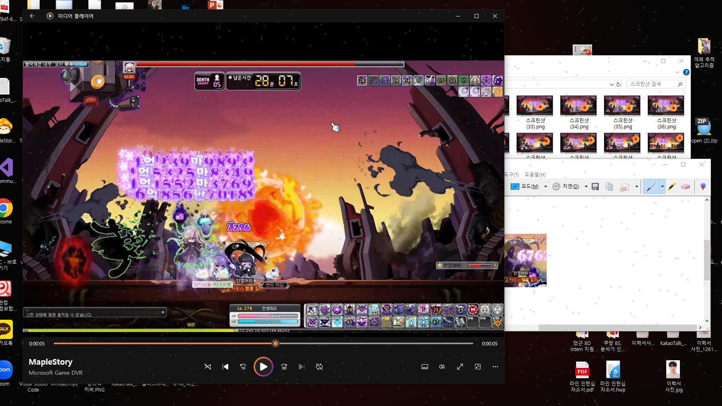Click the Snipping Tool vertical scrollbar up arrow

(707, 200)
